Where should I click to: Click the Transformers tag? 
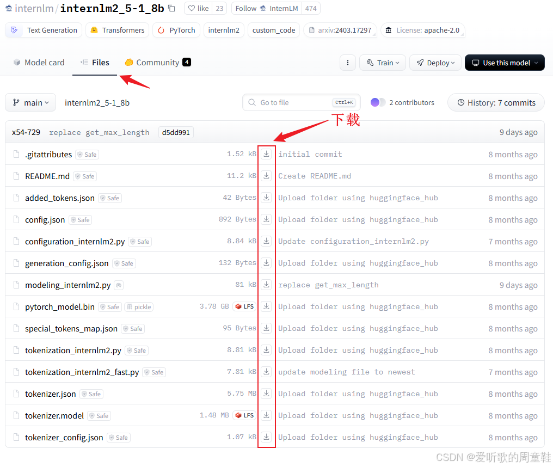click(118, 30)
